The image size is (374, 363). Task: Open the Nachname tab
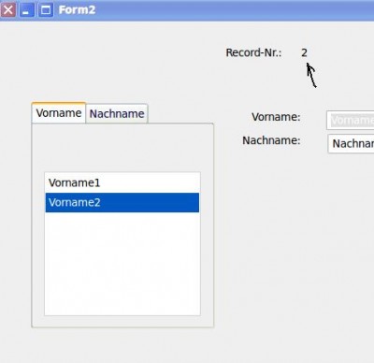click(117, 113)
